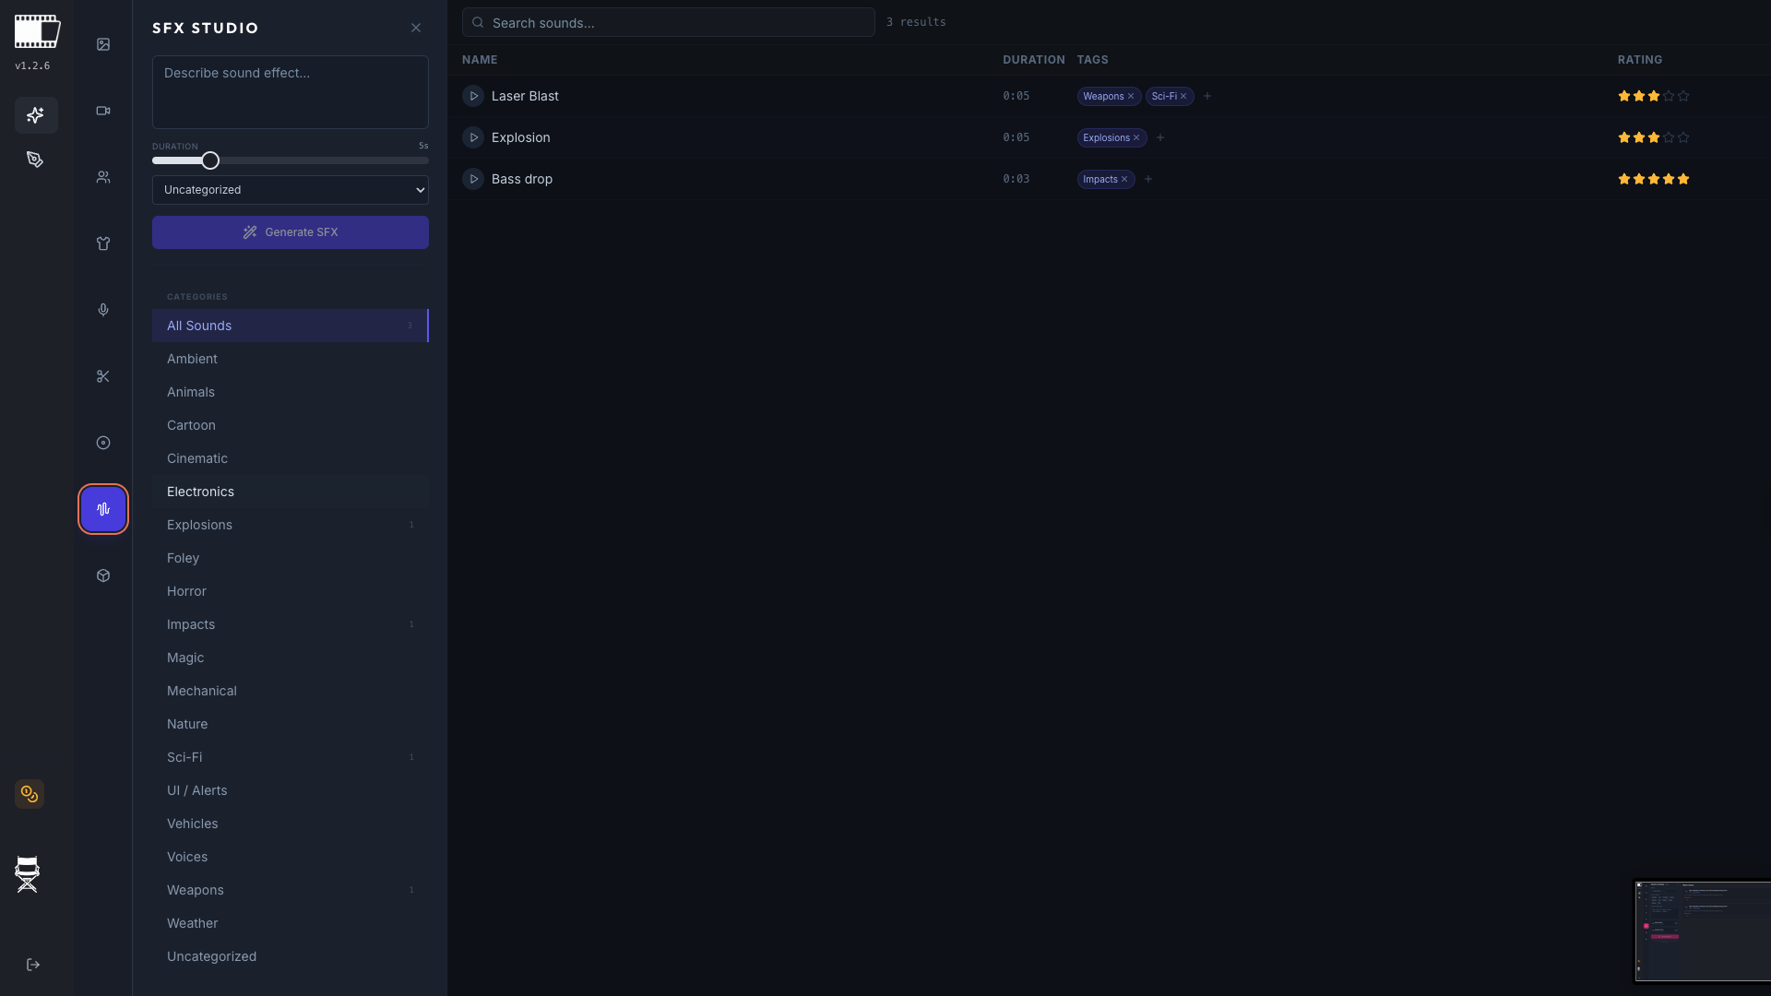Click the Generate SFX button
Viewport: 1771px width, 996px height.
coord(291,232)
